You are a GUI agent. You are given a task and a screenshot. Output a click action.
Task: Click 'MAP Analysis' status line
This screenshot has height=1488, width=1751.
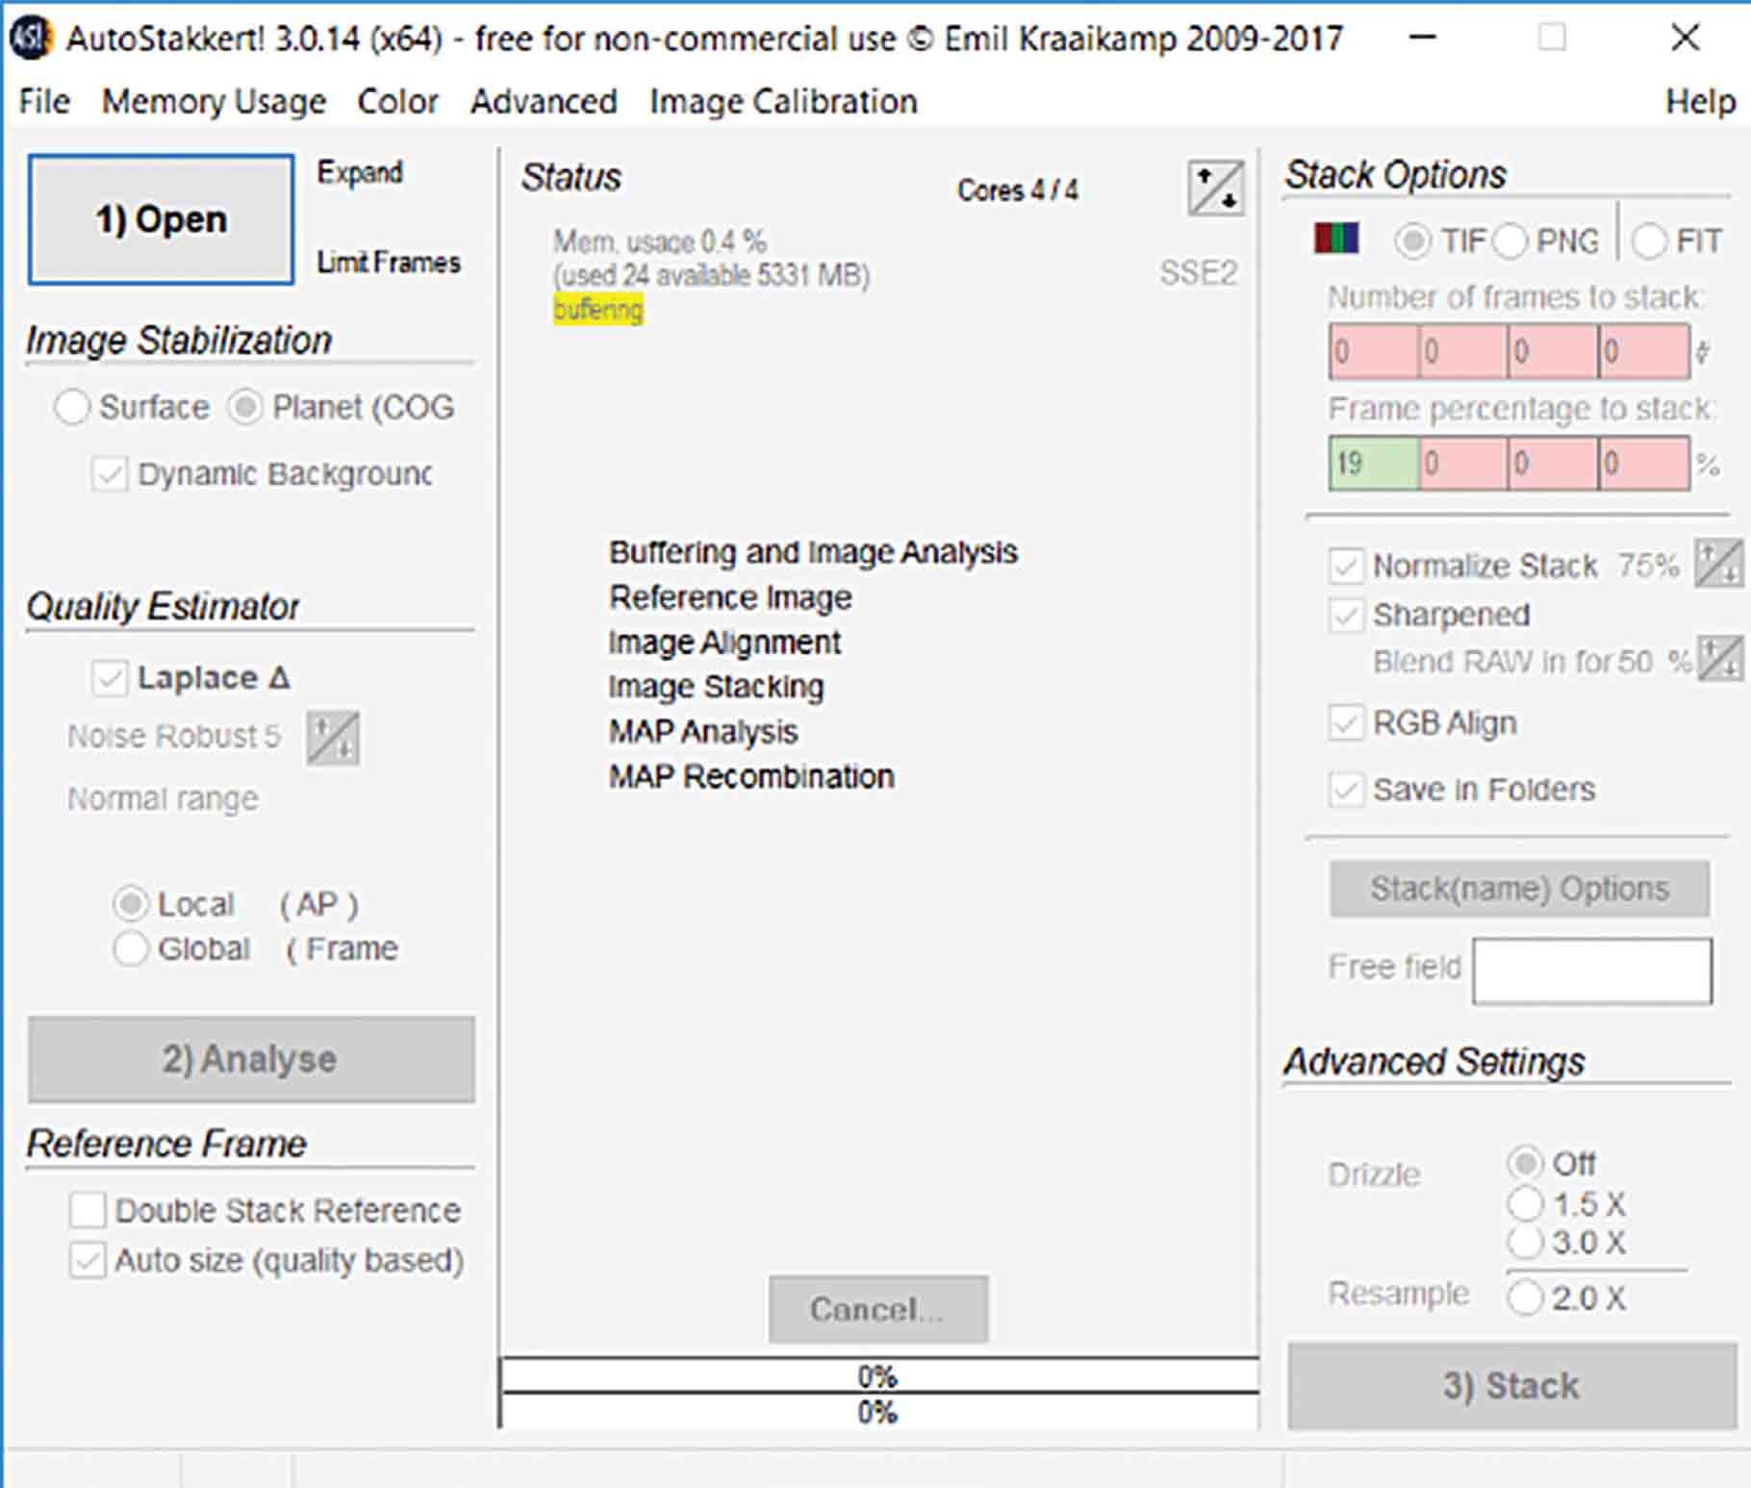[x=703, y=732]
